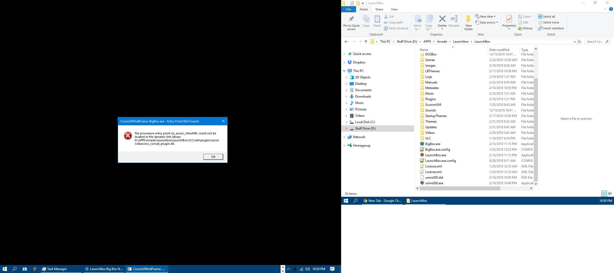Open the File tab in Explorer
This screenshot has width=614, height=273.
point(349,9)
